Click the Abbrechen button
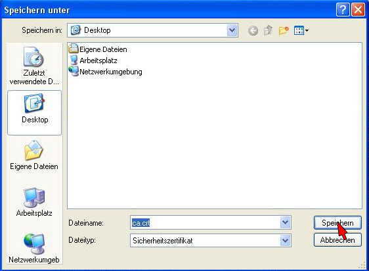 pyautogui.click(x=337, y=240)
